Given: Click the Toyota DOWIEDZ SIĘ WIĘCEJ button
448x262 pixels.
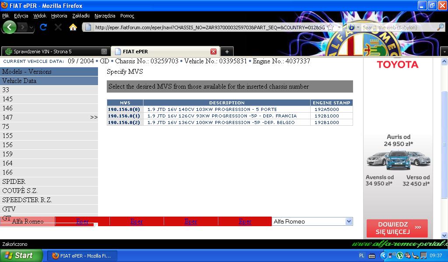Looking at the screenshot, I should click(397, 228).
